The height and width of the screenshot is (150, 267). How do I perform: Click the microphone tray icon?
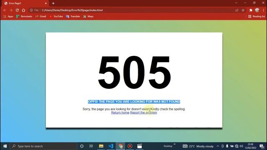coord(227,146)
